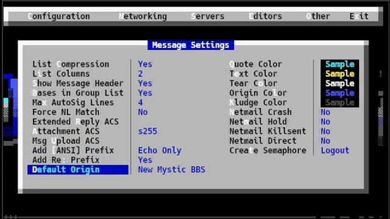The width and height of the screenshot is (390, 219).
Task: Toggle Netmail Crash No value
Action: point(325,112)
